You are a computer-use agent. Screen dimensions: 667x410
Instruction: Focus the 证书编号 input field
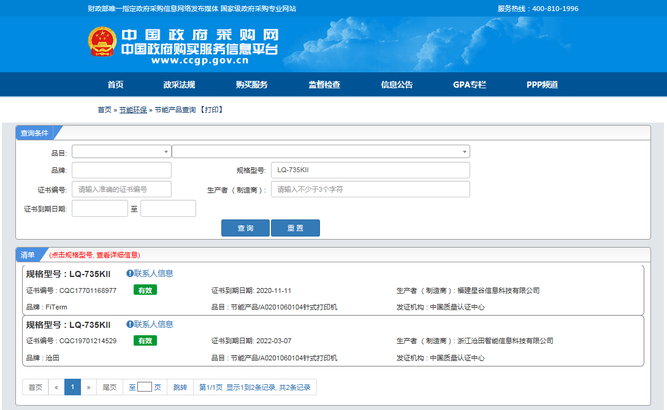tap(121, 189)
